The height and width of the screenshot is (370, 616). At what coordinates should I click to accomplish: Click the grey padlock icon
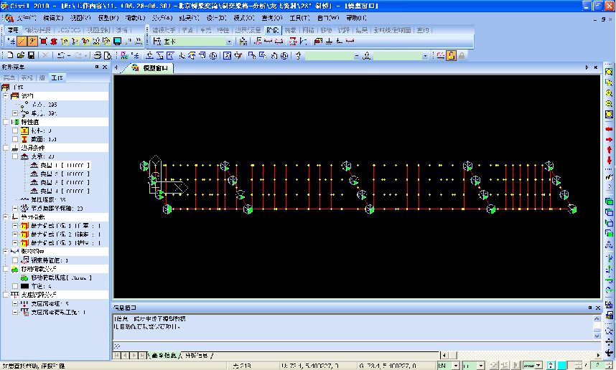click(462, 55)
